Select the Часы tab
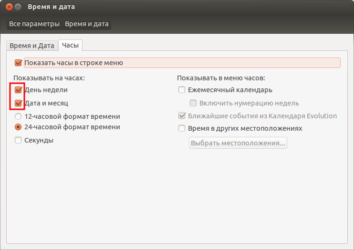 [x=71, y=46]
